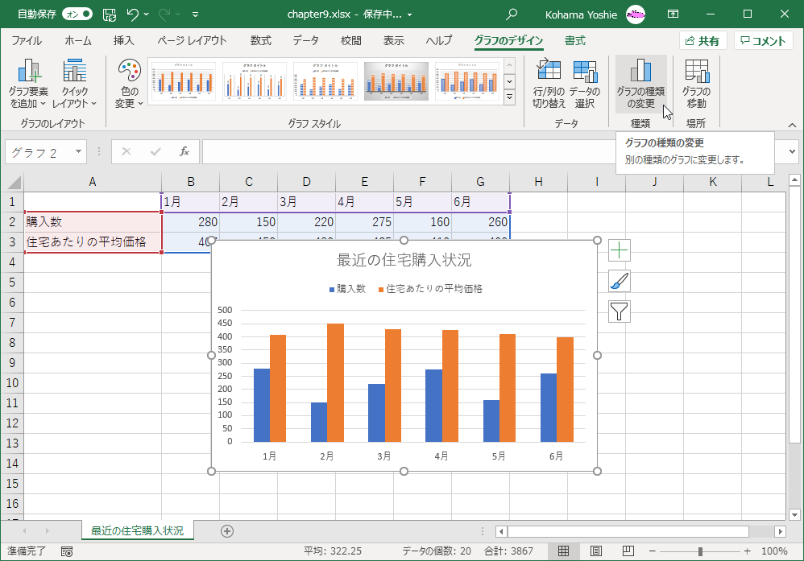Image resolution: width=804 pixels, height=561 pixels.
Task: Click the Name Box showing グラフ 2
Action: (39, 152)
